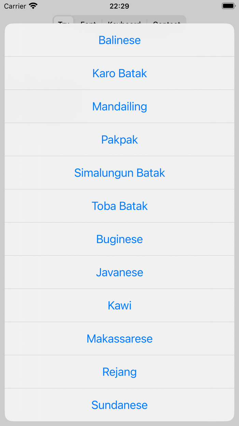Choose the Simalungun Batak option
The image size is (239, 426).
pyautogui.click(x=119, y=173)
